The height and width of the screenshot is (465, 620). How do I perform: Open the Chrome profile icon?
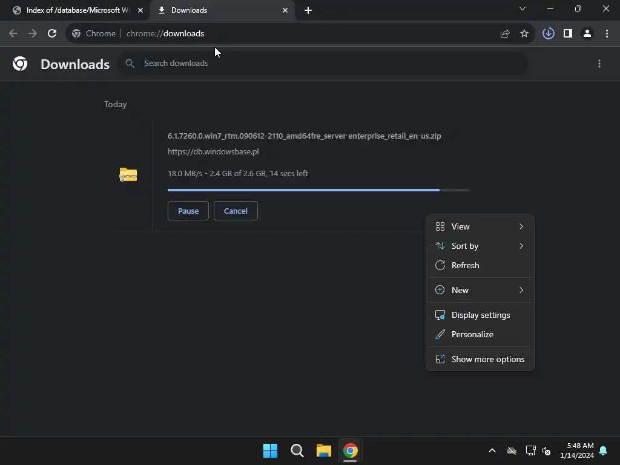coord(587,34)
